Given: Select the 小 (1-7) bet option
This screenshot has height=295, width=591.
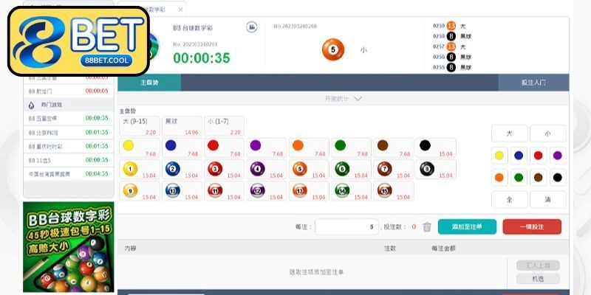Looking at the screenshot, I should (222, 125).
